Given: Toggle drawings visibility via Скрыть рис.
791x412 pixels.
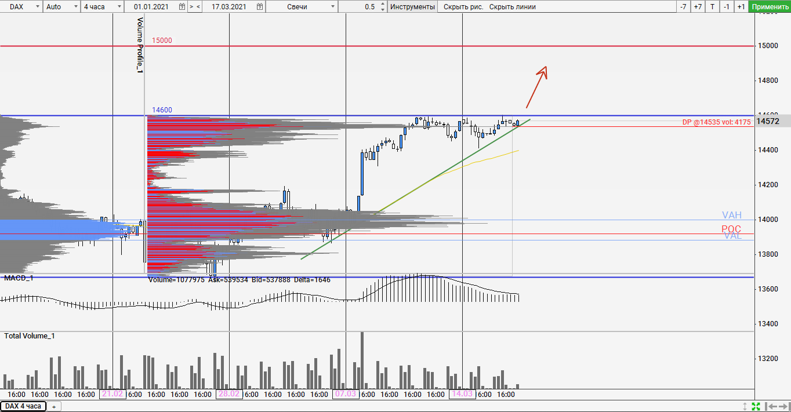Looking at the screenshot, I should [x=463, y=7].
